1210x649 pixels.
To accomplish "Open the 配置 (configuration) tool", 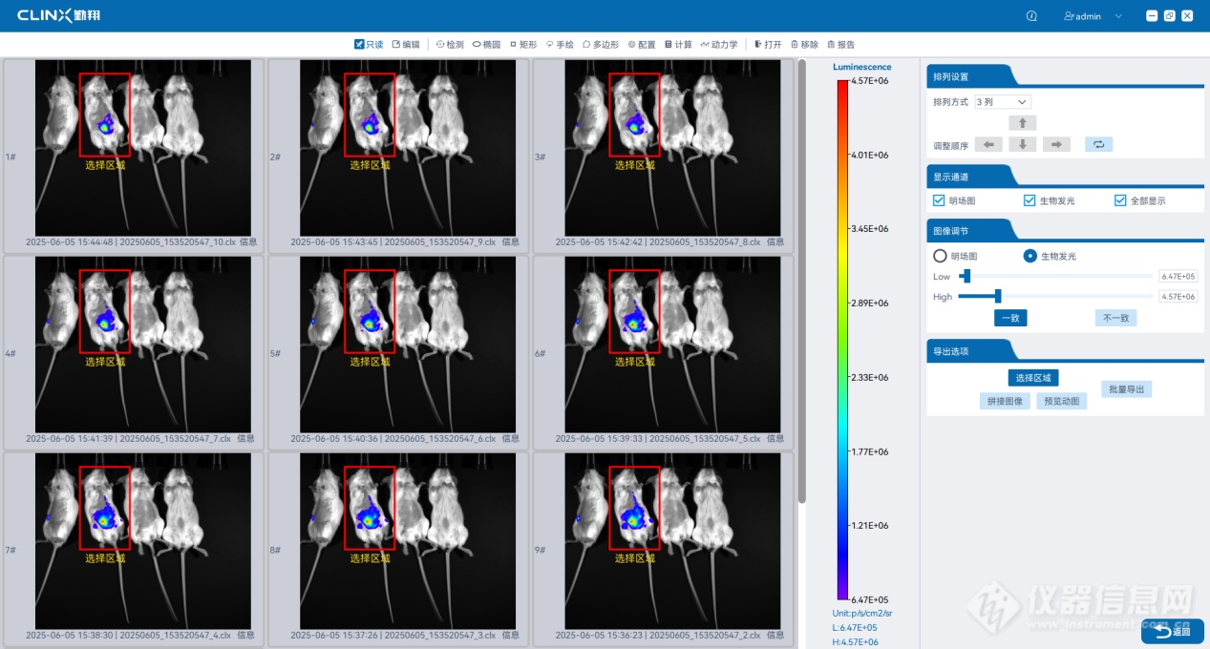I will [x=642, y=45].
